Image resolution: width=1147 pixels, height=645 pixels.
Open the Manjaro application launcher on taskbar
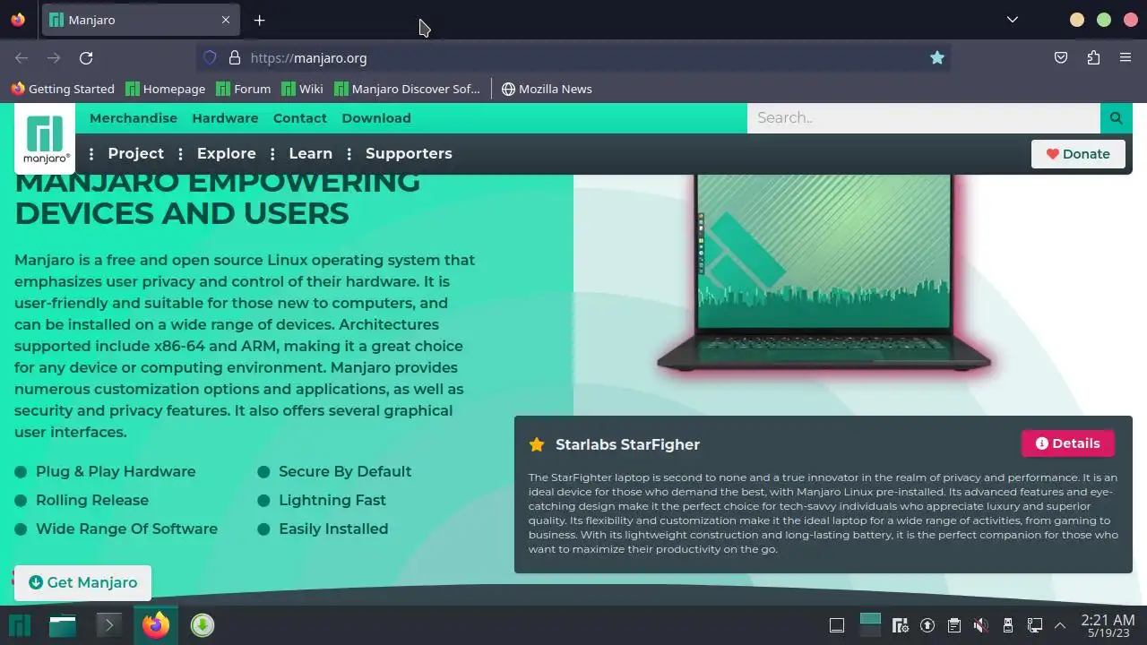pyautogui.click(x=19, y=625)
